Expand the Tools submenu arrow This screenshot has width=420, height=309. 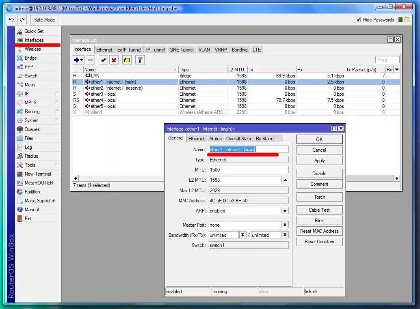pos(56,165)
